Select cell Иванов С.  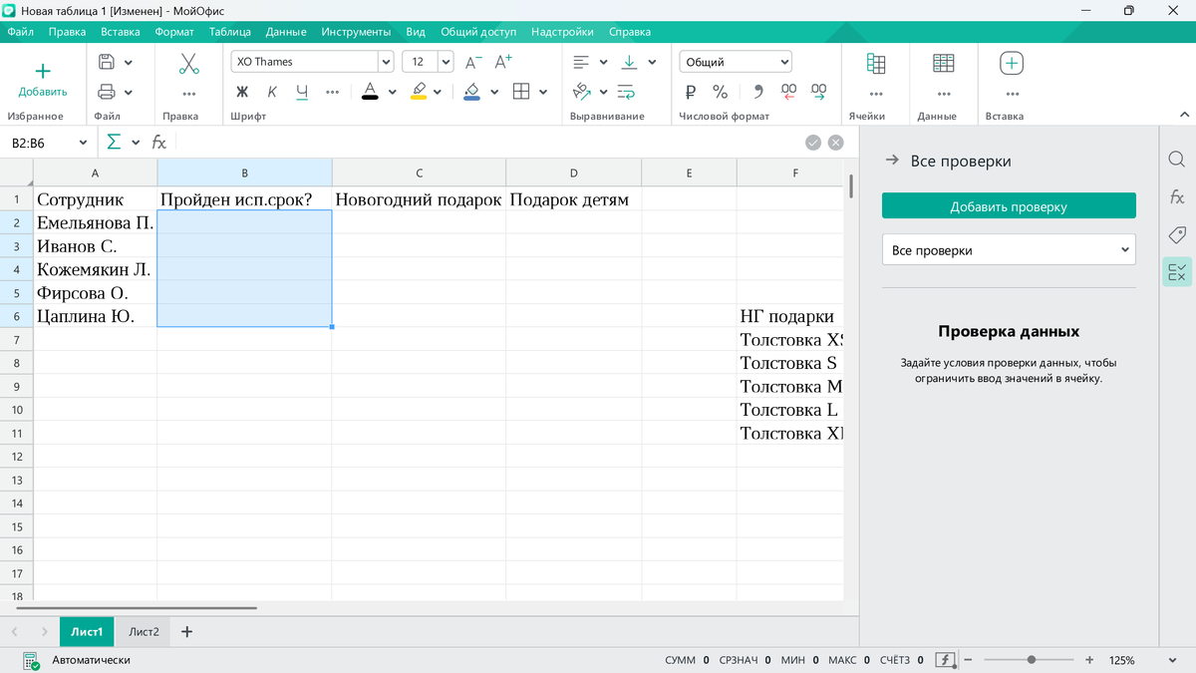96,245
